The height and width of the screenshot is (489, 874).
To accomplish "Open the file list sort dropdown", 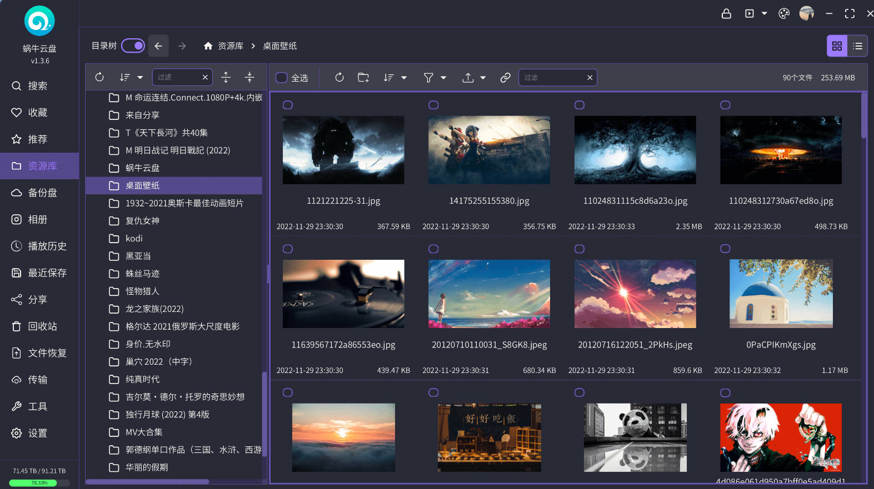I will pyautogui.click(x=395, y=78).
